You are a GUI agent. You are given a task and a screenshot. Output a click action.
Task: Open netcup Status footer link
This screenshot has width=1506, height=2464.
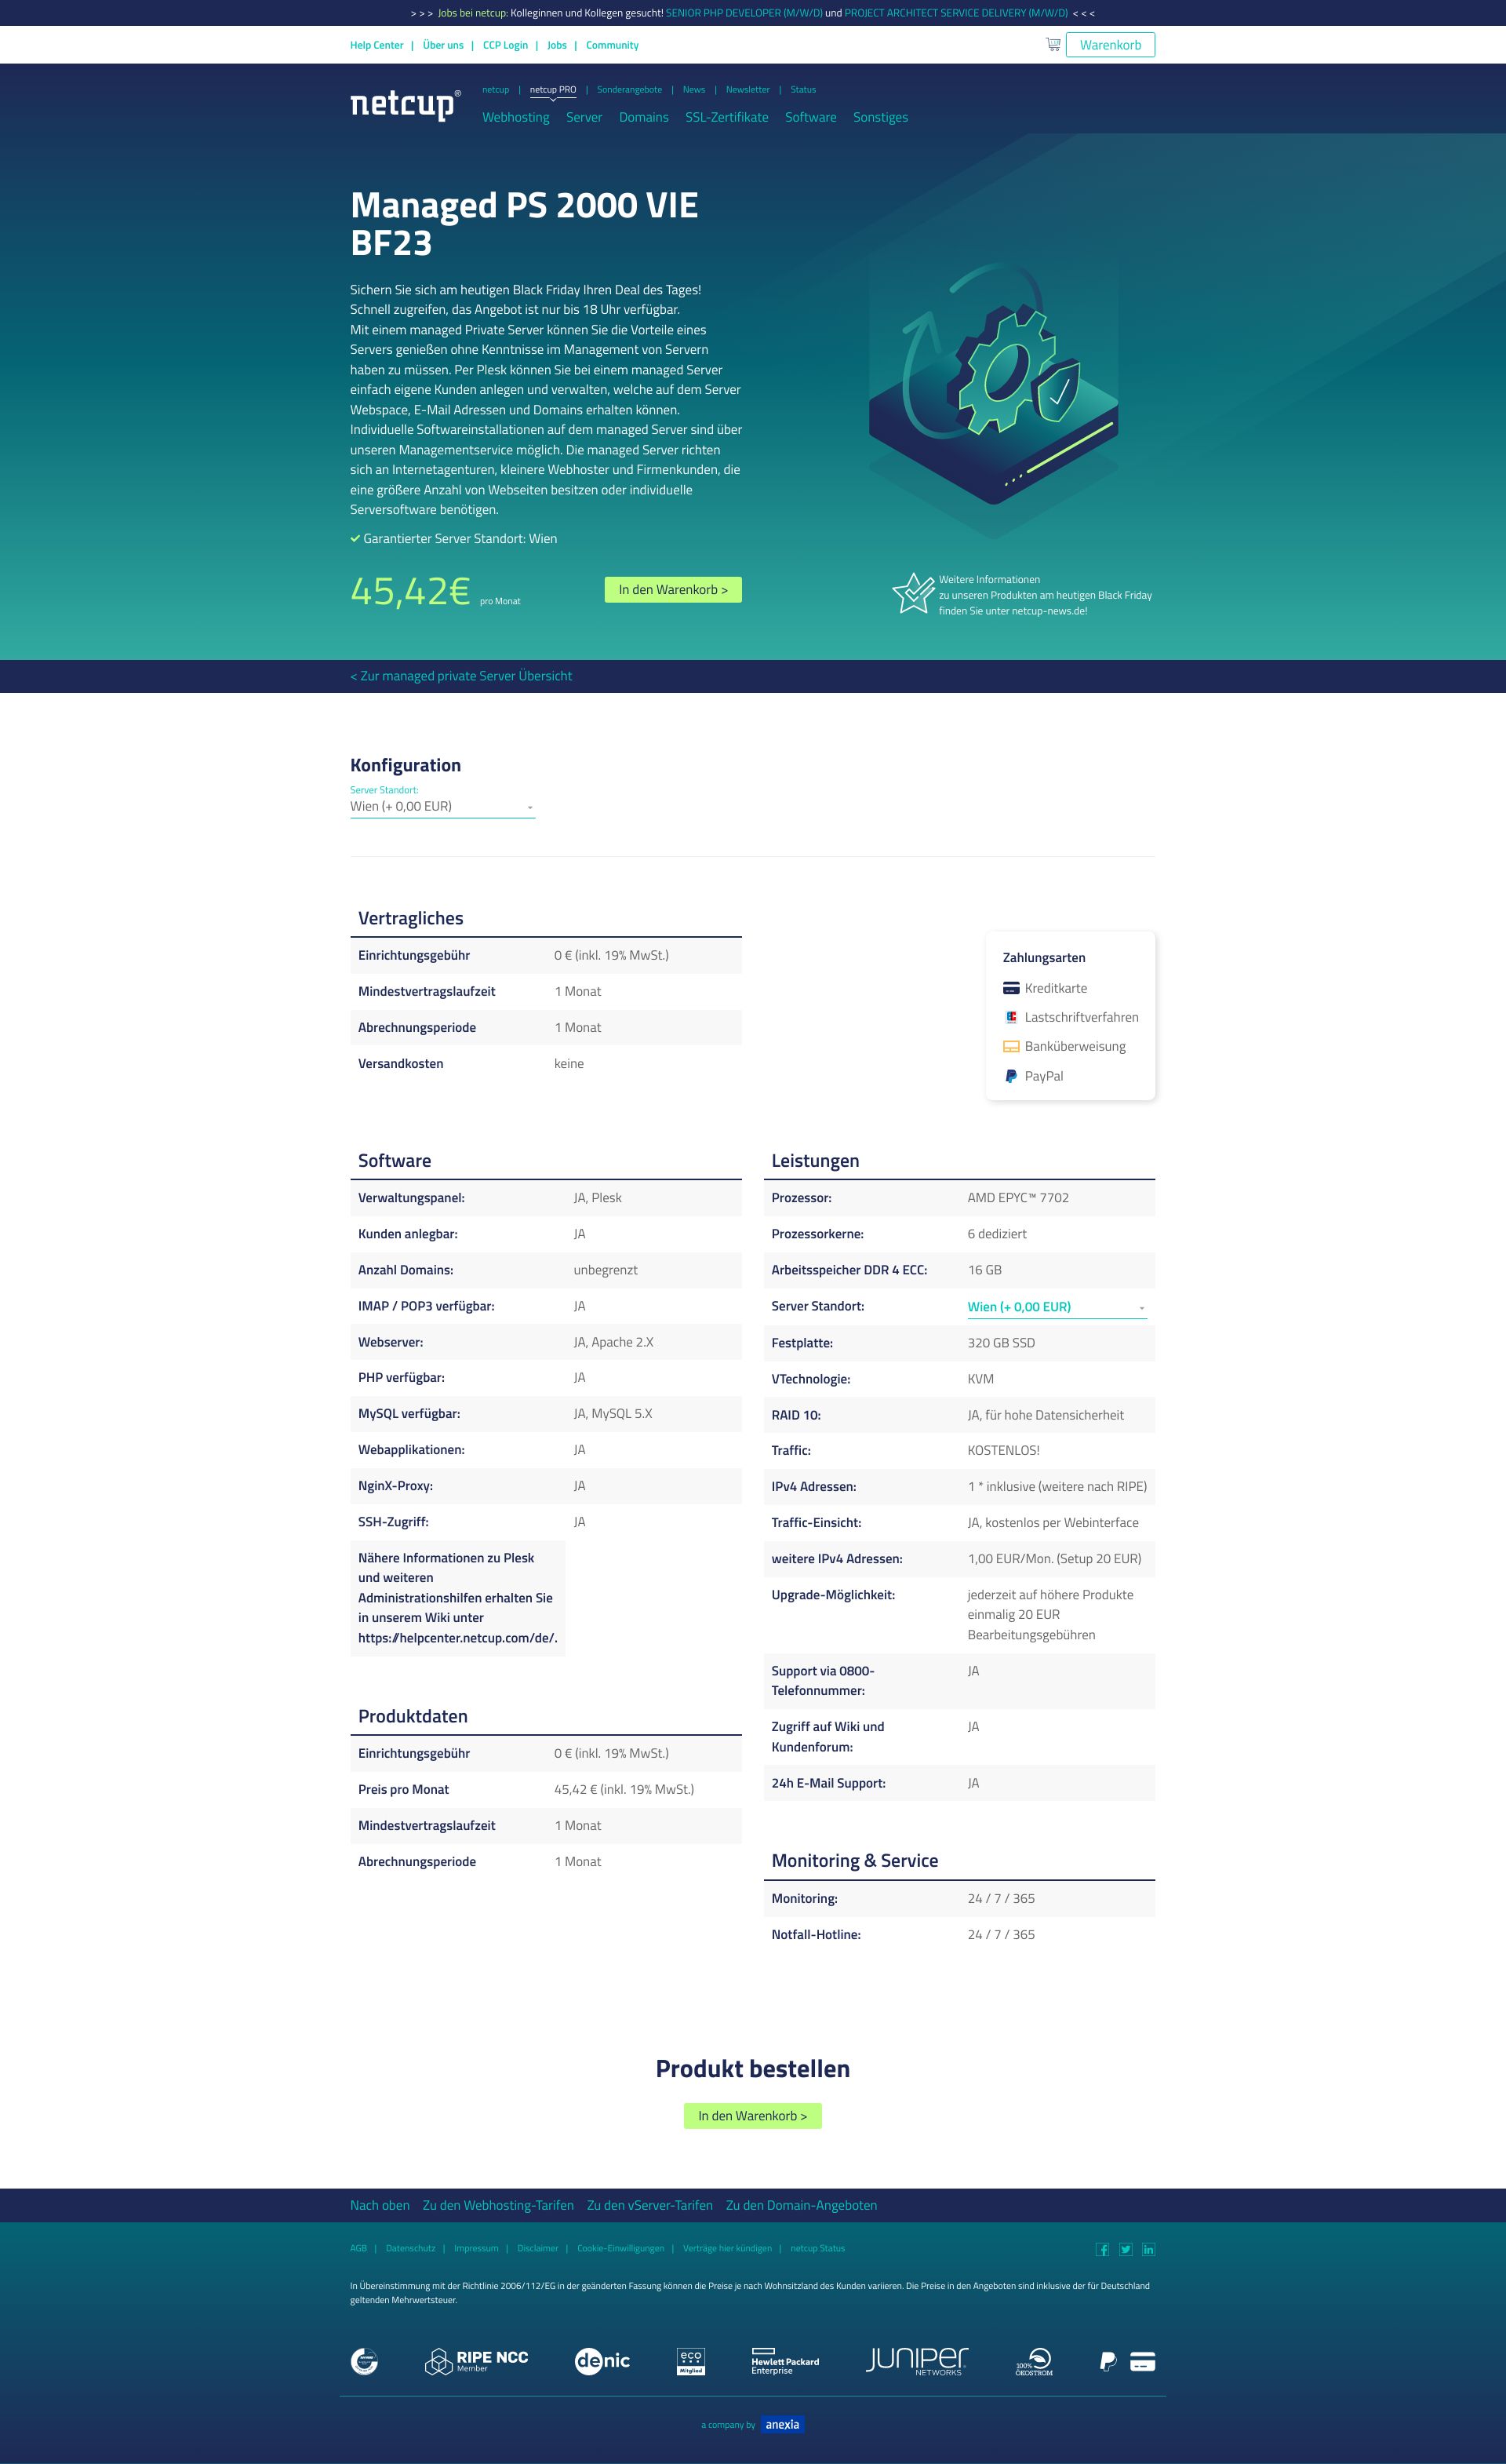click(x=817, y=2248)
